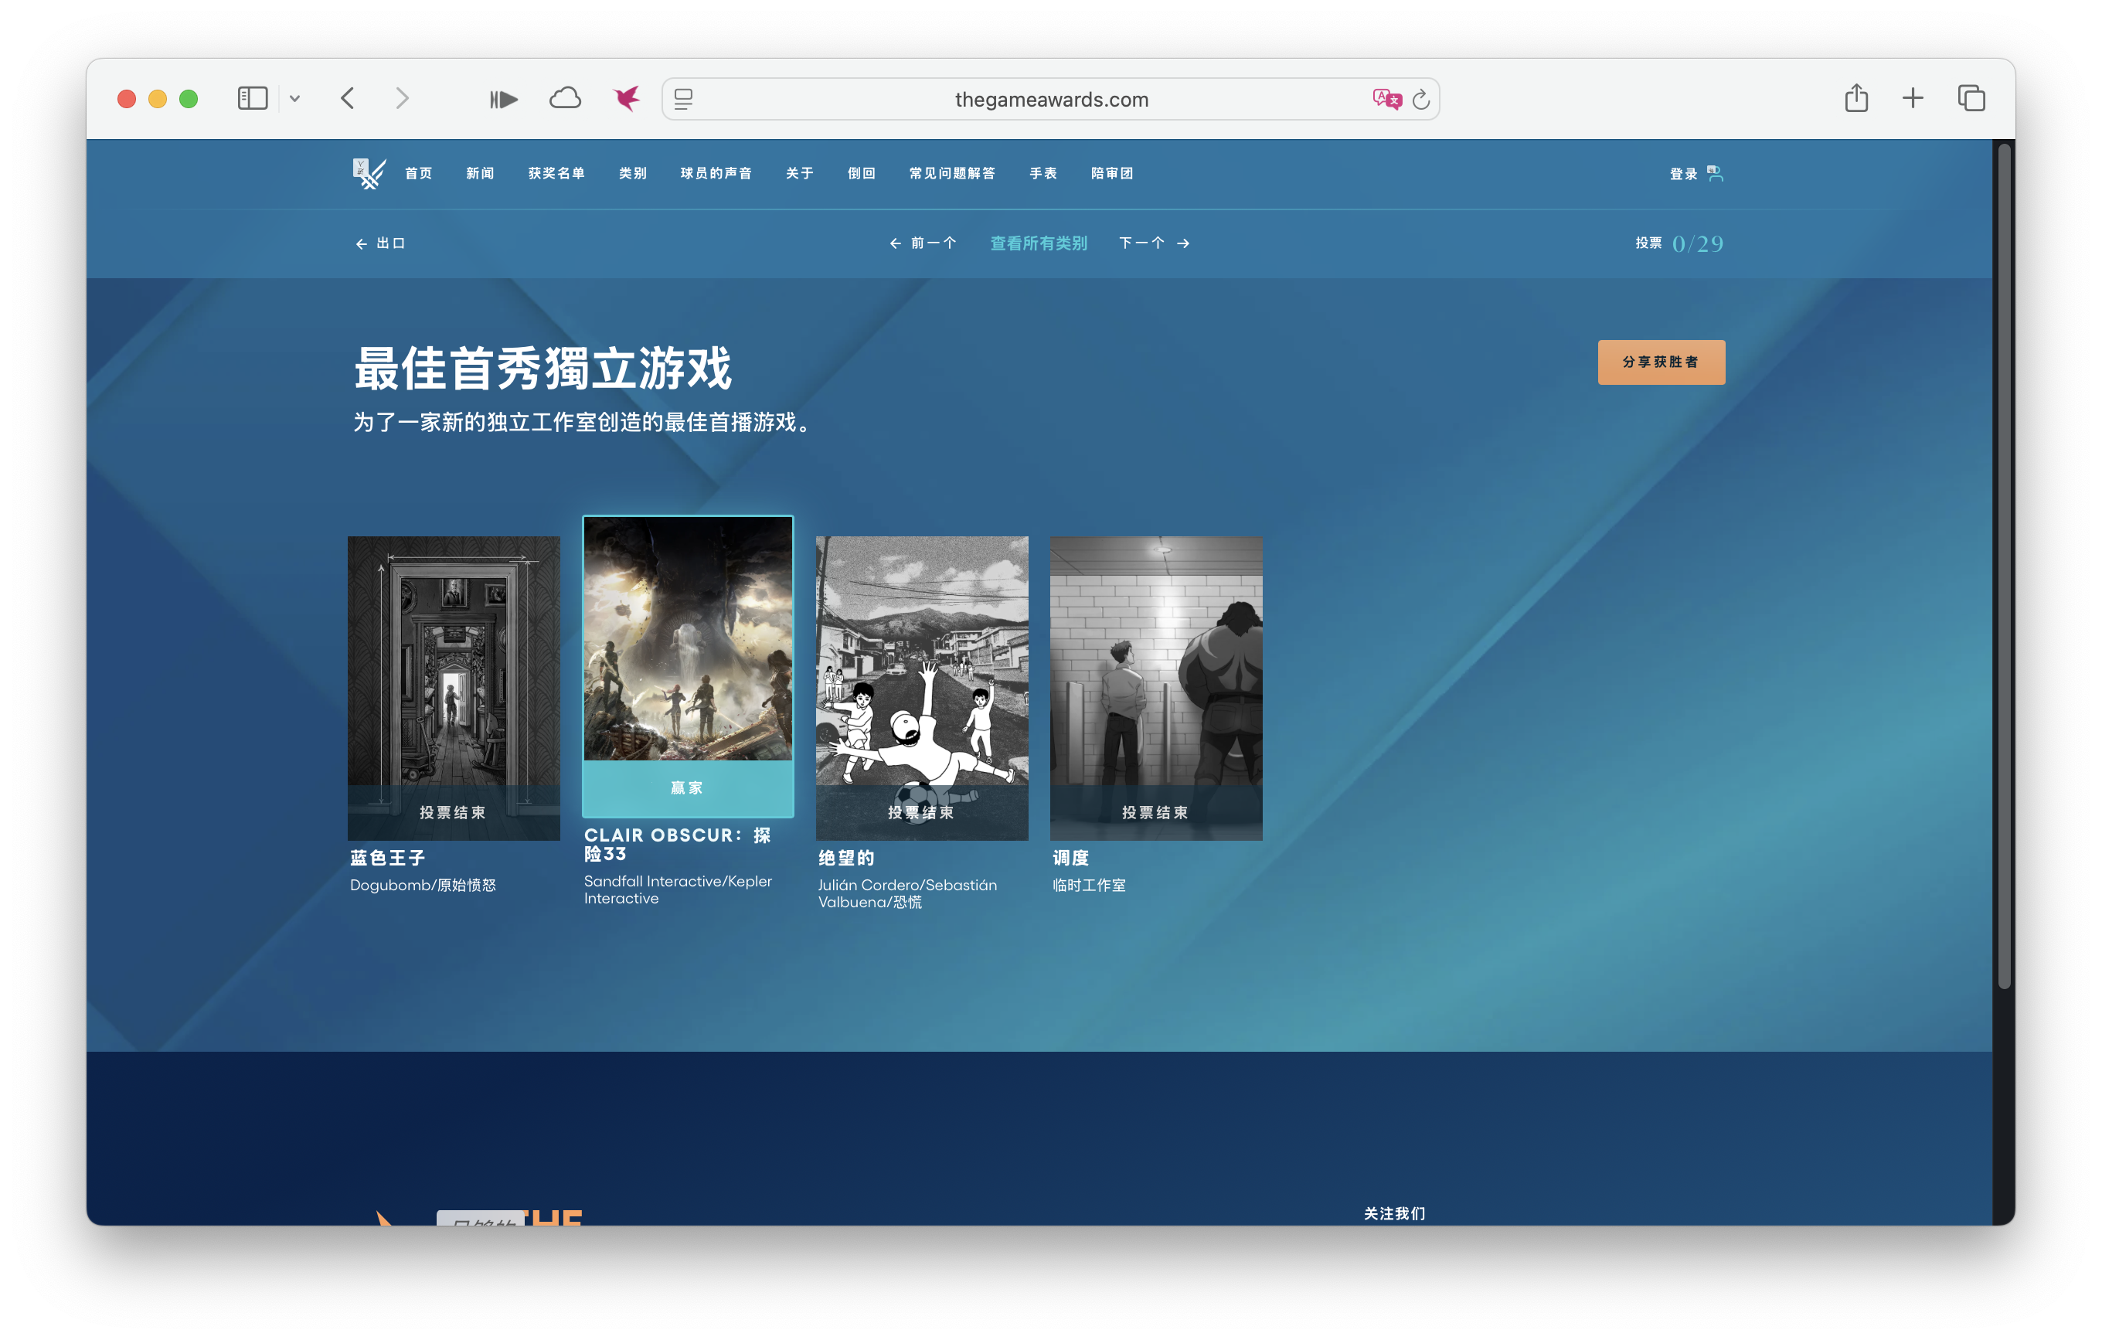Toggle page translation via the translate icon

(1387, 99)
